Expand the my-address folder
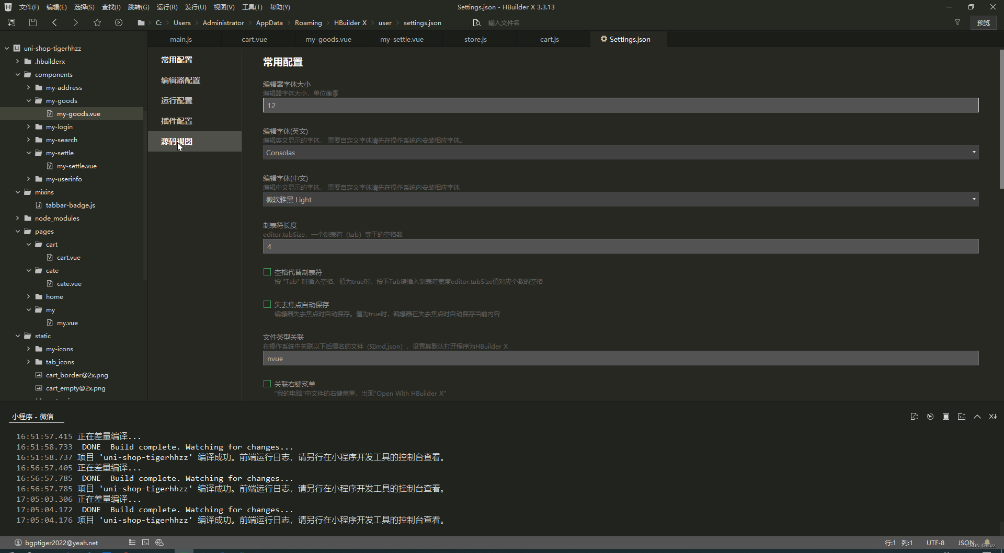 coord(28,87)
